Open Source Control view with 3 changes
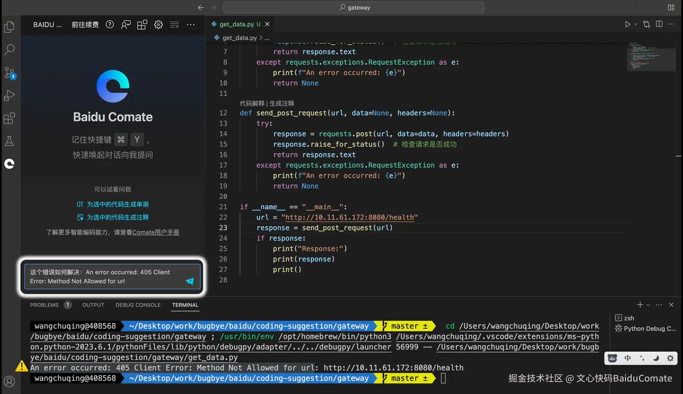Screen dimensions: 683x394 (9, 73)
